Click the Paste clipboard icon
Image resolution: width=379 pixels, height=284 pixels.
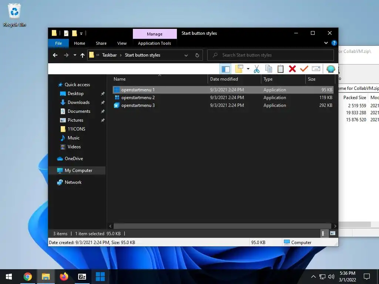(281, 69)
